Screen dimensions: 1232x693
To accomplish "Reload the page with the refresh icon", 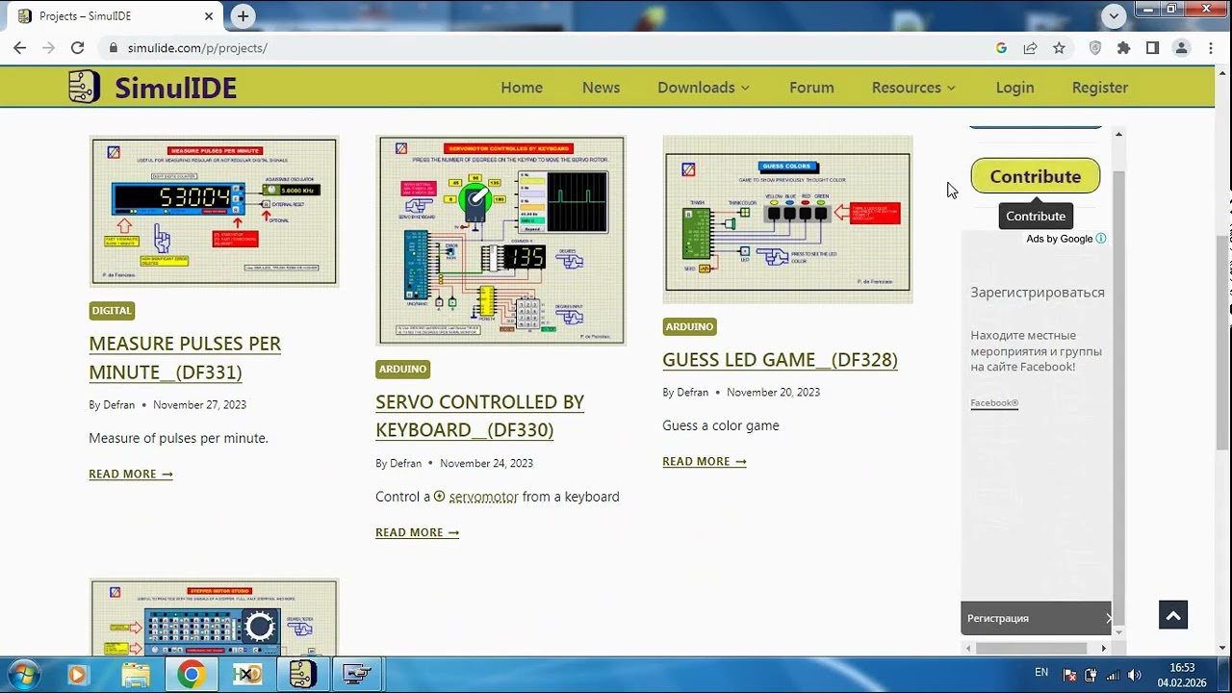I will tap(78, 47).
